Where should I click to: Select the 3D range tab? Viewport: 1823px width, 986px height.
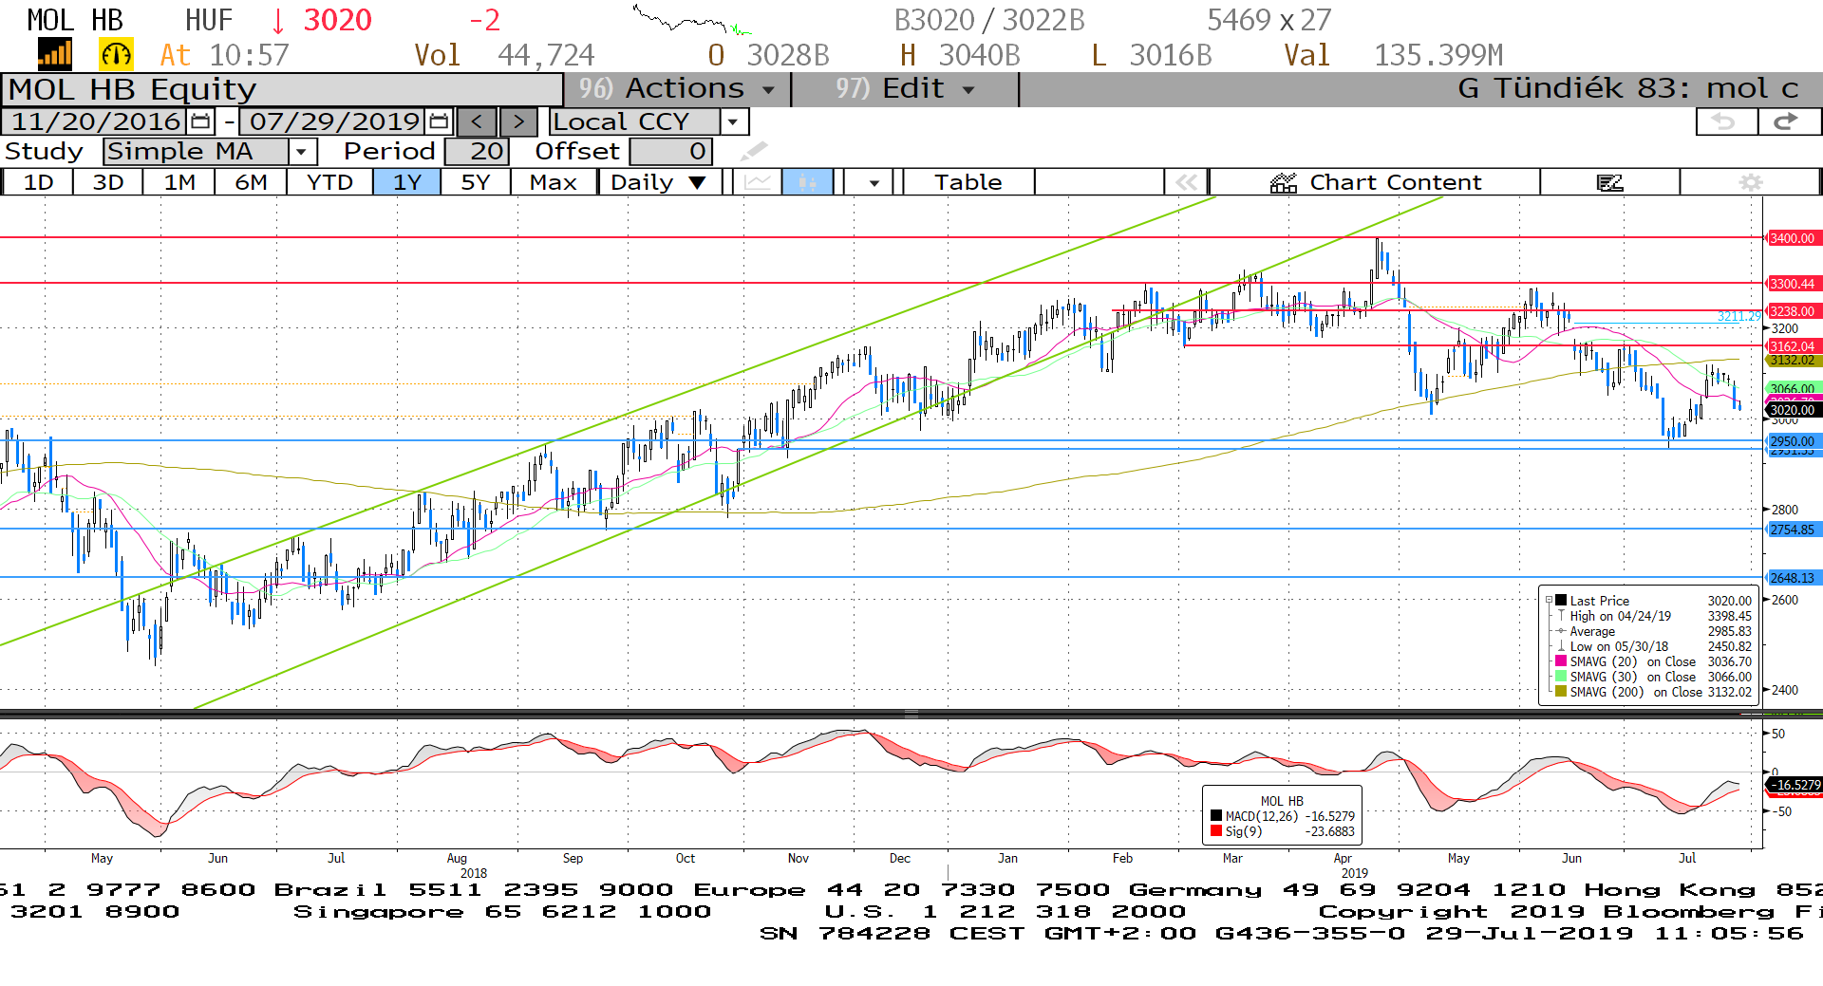tap(108, 182)
